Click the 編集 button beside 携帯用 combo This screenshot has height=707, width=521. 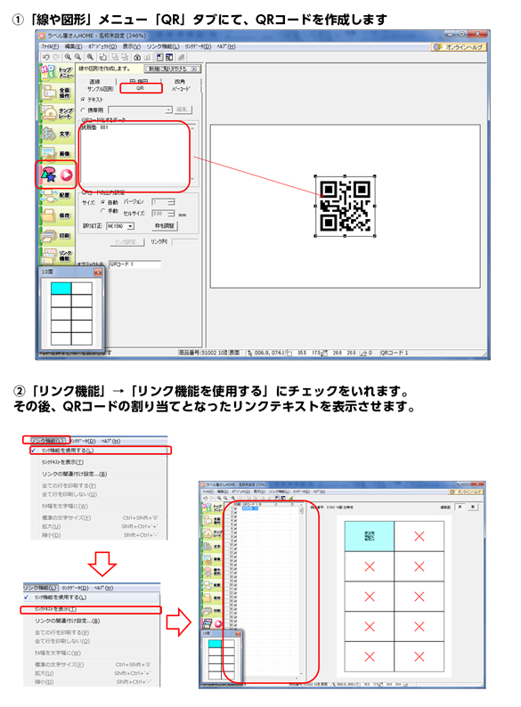coord(183,110)
